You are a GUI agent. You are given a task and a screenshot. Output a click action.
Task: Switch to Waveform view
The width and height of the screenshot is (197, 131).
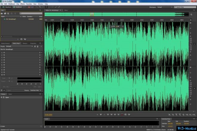(x=7, y=7)
